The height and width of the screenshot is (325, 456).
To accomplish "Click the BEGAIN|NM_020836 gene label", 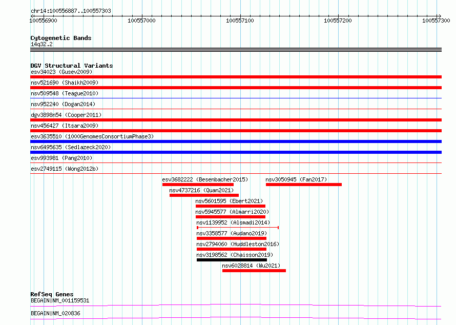I will (55, 313).
